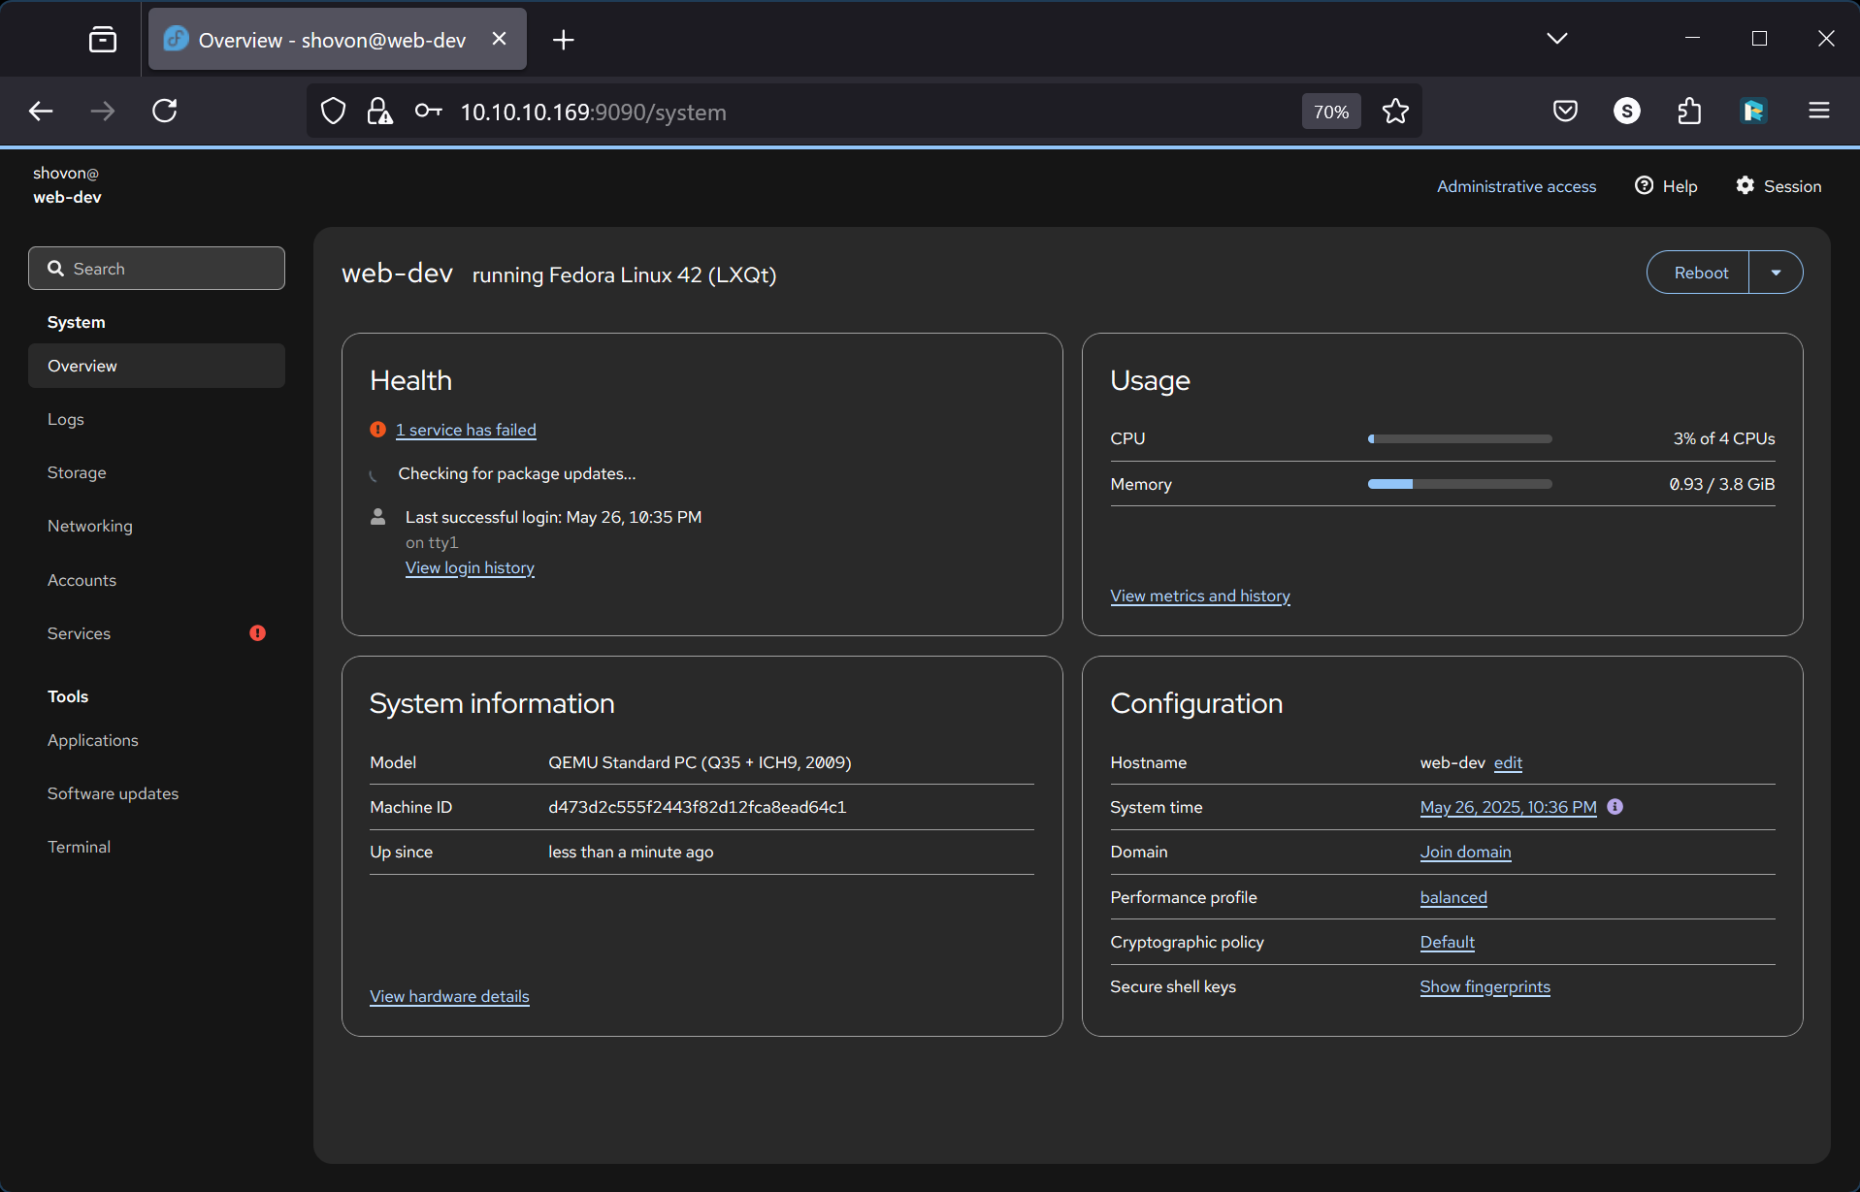1860x1192 pixels.
Task: Click '3% of 4 CPUs' text
Action: [x=1724, y=438]
